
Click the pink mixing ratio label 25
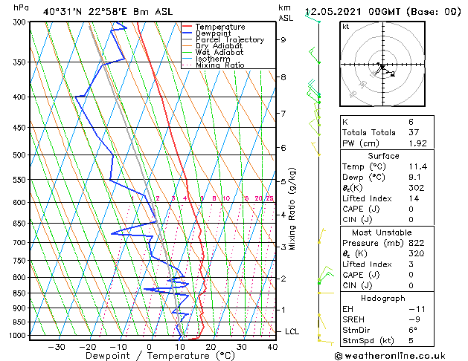pos(269,198)
